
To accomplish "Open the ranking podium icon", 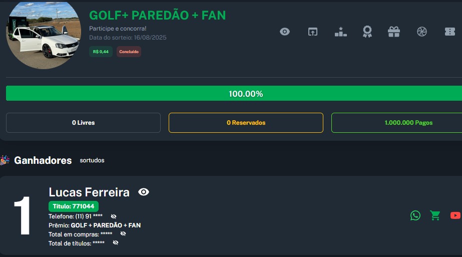I will tap(340, 32).
